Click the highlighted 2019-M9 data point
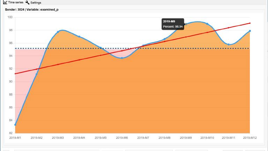 (186, 24)
